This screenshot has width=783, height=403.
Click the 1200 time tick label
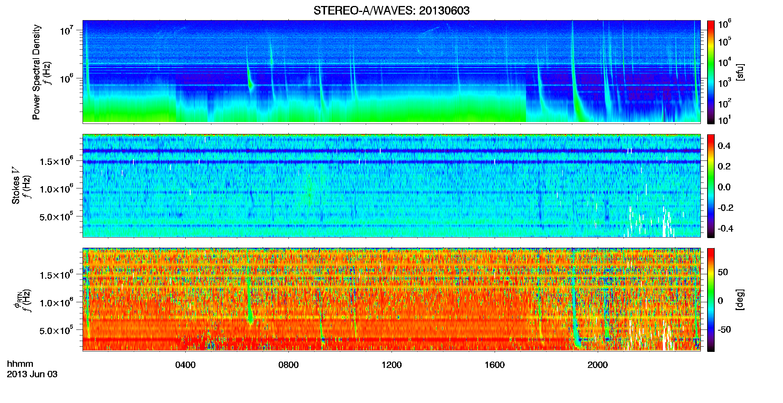391,365
